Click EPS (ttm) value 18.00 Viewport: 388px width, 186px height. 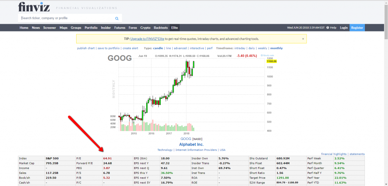[x=165, y=158]
